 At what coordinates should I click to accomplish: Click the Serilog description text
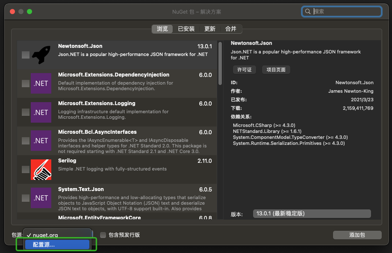point(112,169)
